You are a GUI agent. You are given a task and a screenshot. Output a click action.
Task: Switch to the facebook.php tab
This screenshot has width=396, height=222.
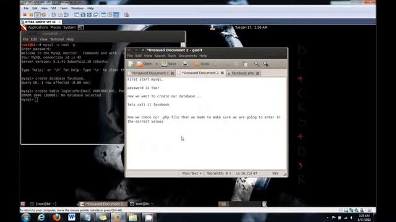[x=243, y=73]
